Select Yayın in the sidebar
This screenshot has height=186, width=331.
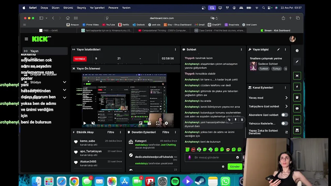point(45,51)
